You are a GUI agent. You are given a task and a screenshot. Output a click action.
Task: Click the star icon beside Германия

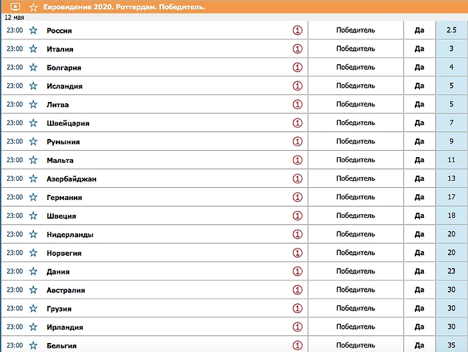pyautogui.click(x=33, y=197)
